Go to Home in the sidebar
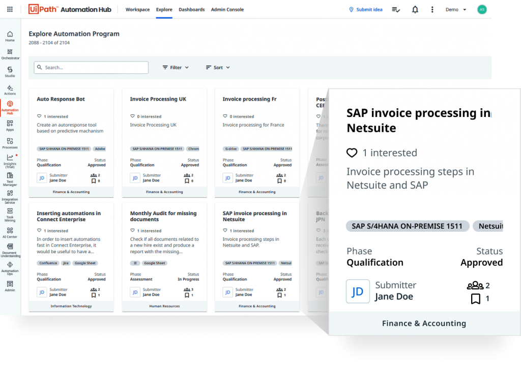The width and height of the screenshot is (521, 366). point(10,36)
